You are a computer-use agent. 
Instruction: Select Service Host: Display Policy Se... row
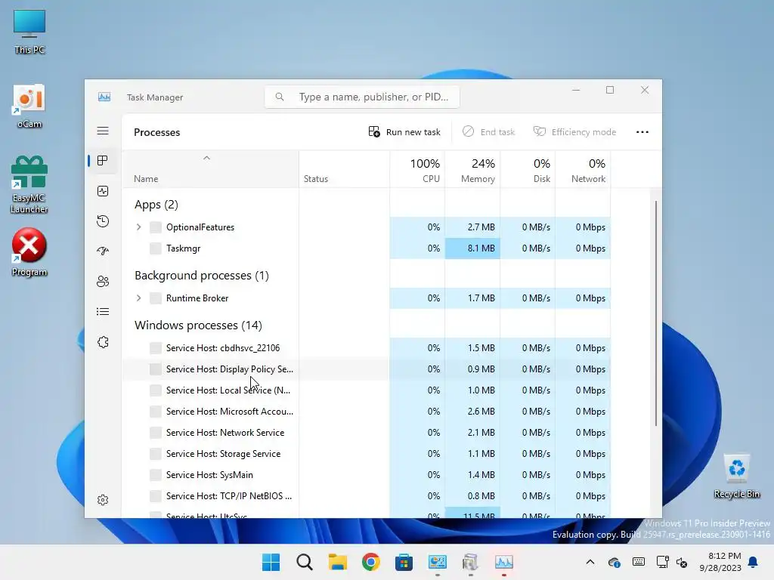pos(367,369)
